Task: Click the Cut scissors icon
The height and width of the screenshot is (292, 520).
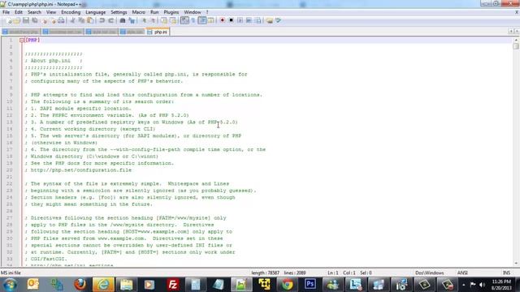Action: click(72, 20)
